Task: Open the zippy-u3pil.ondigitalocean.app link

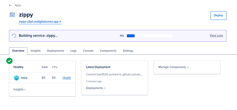Action: [x=40, y=22]
